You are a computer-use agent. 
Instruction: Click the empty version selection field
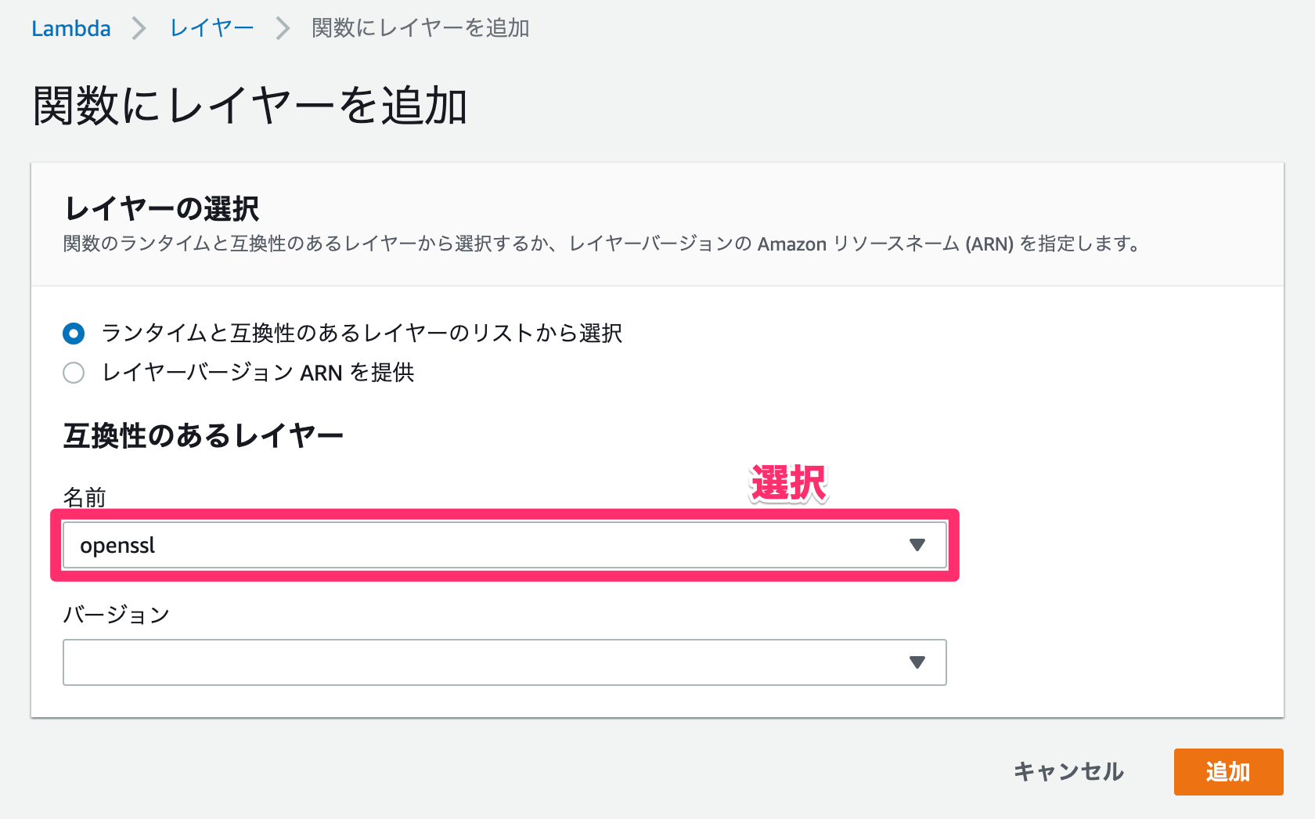(x=391, y=662)
